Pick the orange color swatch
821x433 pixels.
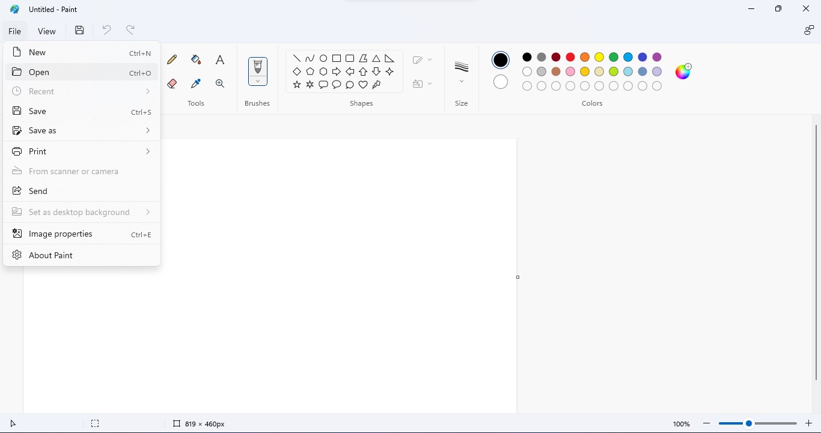click(585, 57)
